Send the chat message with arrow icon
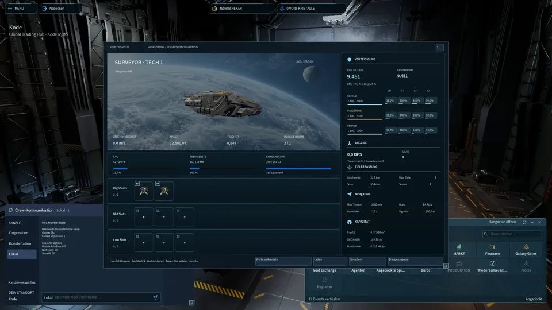Image resolution: width=552 pixels, height=310 pixels. pyautogui.click(x=155, y=297)
